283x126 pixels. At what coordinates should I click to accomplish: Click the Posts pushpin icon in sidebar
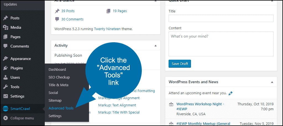coord(6,18)
